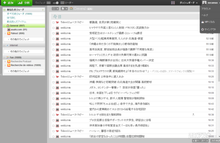The height and width of the screenshot is (143, 220).
Task: Collapse the sidebar with the left-edge arrow
Action: click(1, 75)
